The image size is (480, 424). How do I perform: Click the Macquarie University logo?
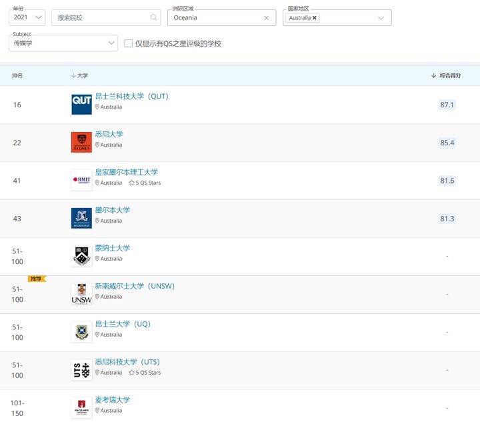point(81,408)
